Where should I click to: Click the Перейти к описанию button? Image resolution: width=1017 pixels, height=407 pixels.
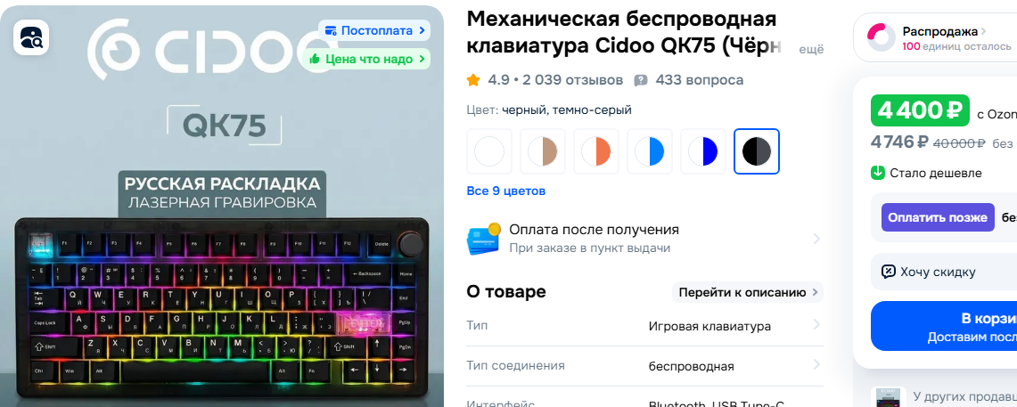(x=747, y=292)
